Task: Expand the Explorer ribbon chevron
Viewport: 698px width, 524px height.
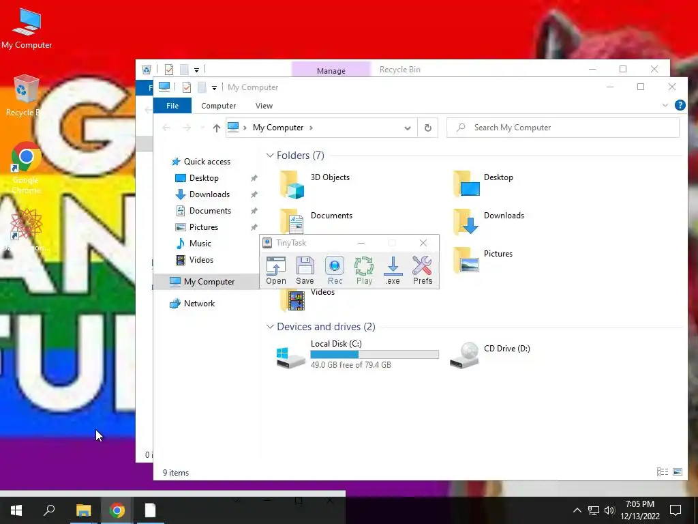Action: (665, 105)
